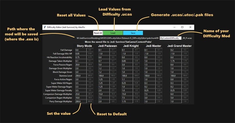The height and width of the screenshot is (123, 235).
Task: Click the blue Save button
Action: (133, 33)
